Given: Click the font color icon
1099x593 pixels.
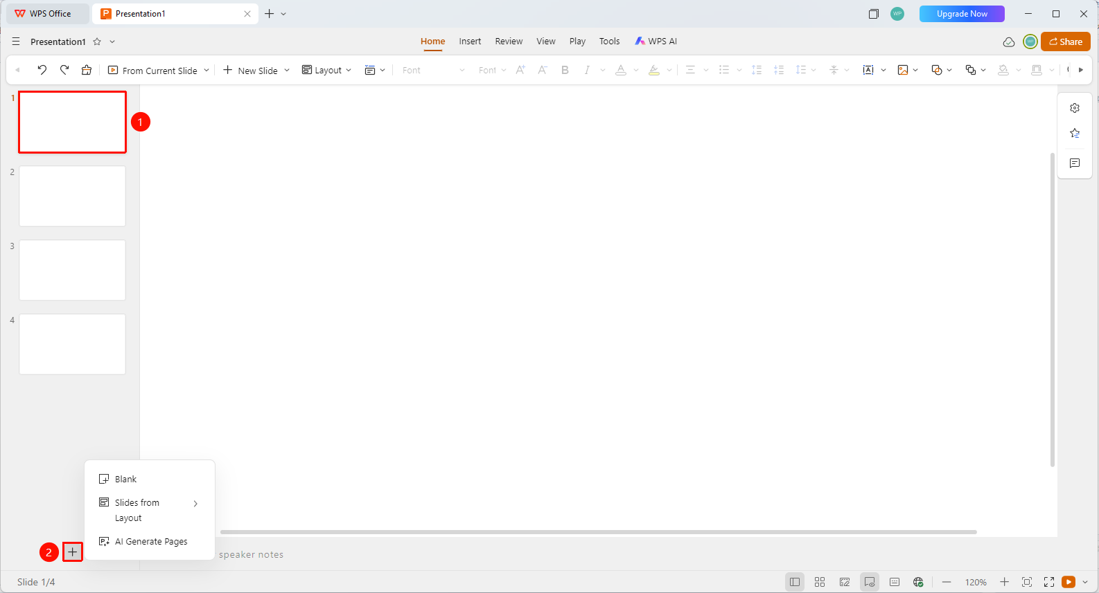Looking at the screenshot, I should [x=621, y=70].
